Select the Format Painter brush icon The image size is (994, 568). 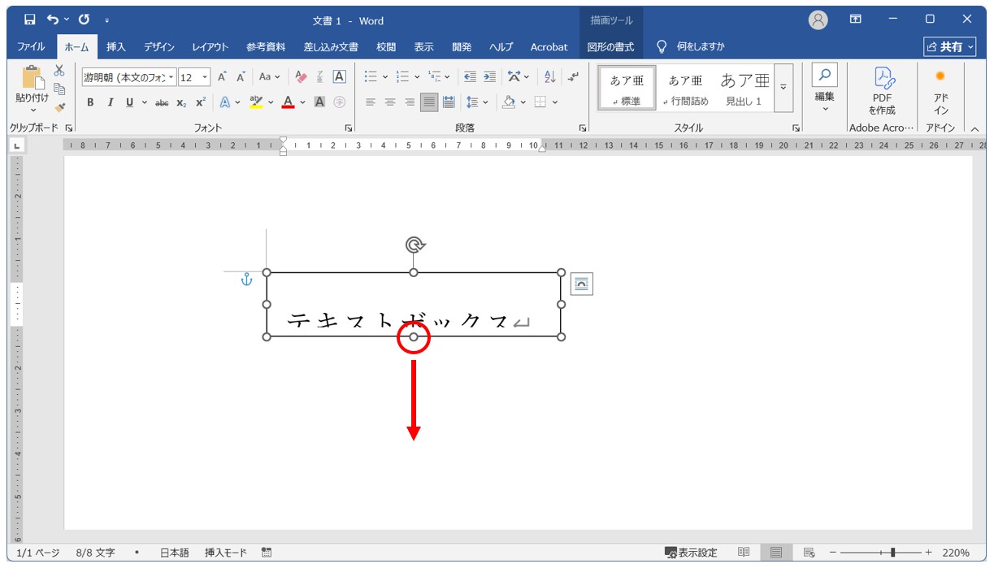coord(59,106)
